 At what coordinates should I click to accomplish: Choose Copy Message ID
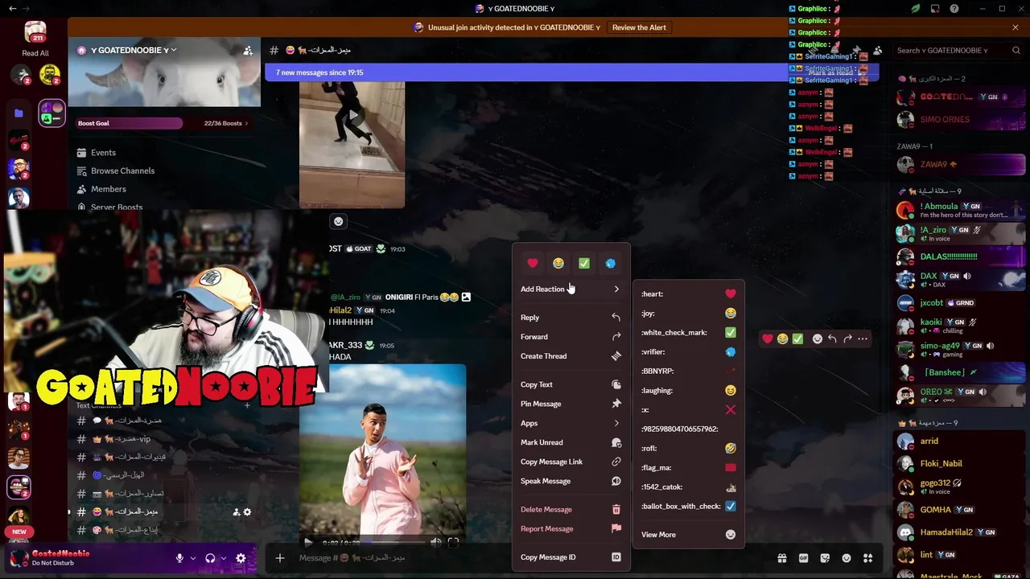coord(571,557)
